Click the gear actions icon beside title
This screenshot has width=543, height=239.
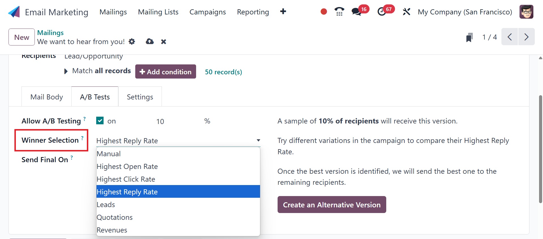(x=132, y=42)
